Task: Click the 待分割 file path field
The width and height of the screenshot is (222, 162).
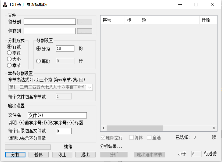Action: pos(50,22)
